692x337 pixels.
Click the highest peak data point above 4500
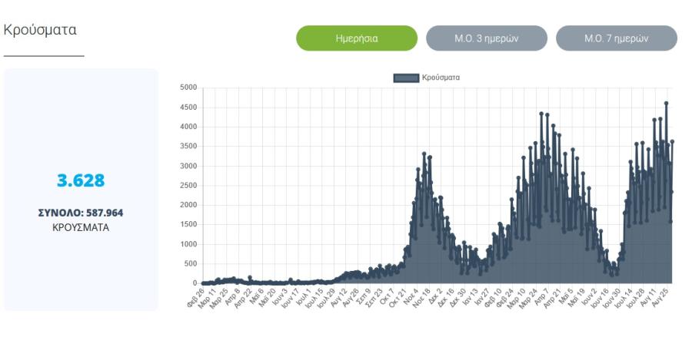click(x=666, y=103)
